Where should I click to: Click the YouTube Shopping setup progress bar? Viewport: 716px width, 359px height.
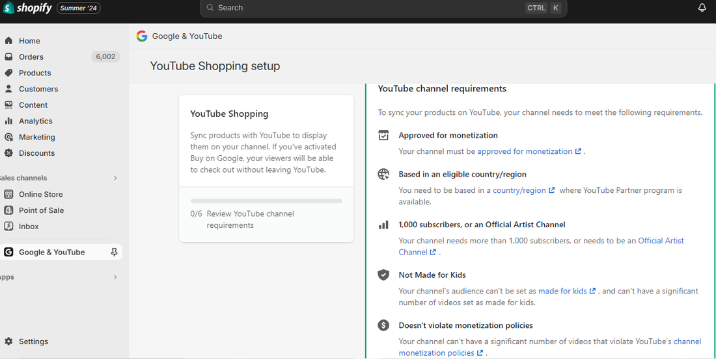pos(266,201)
